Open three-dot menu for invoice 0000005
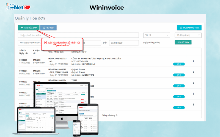 click(193, 61)
